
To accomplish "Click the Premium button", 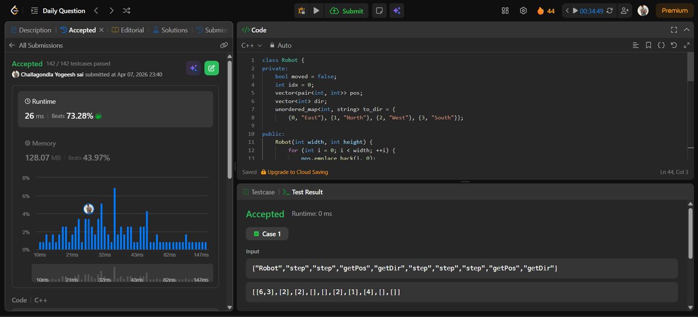I will point(674,10).
